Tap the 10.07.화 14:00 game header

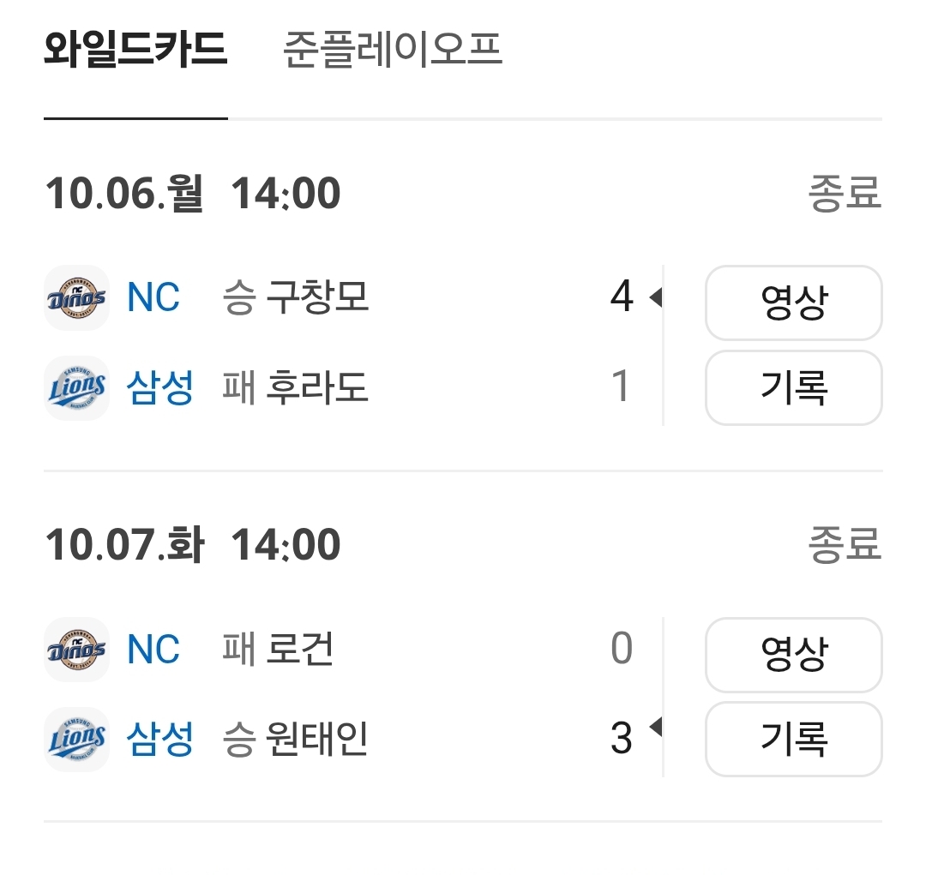coord(193,545)
